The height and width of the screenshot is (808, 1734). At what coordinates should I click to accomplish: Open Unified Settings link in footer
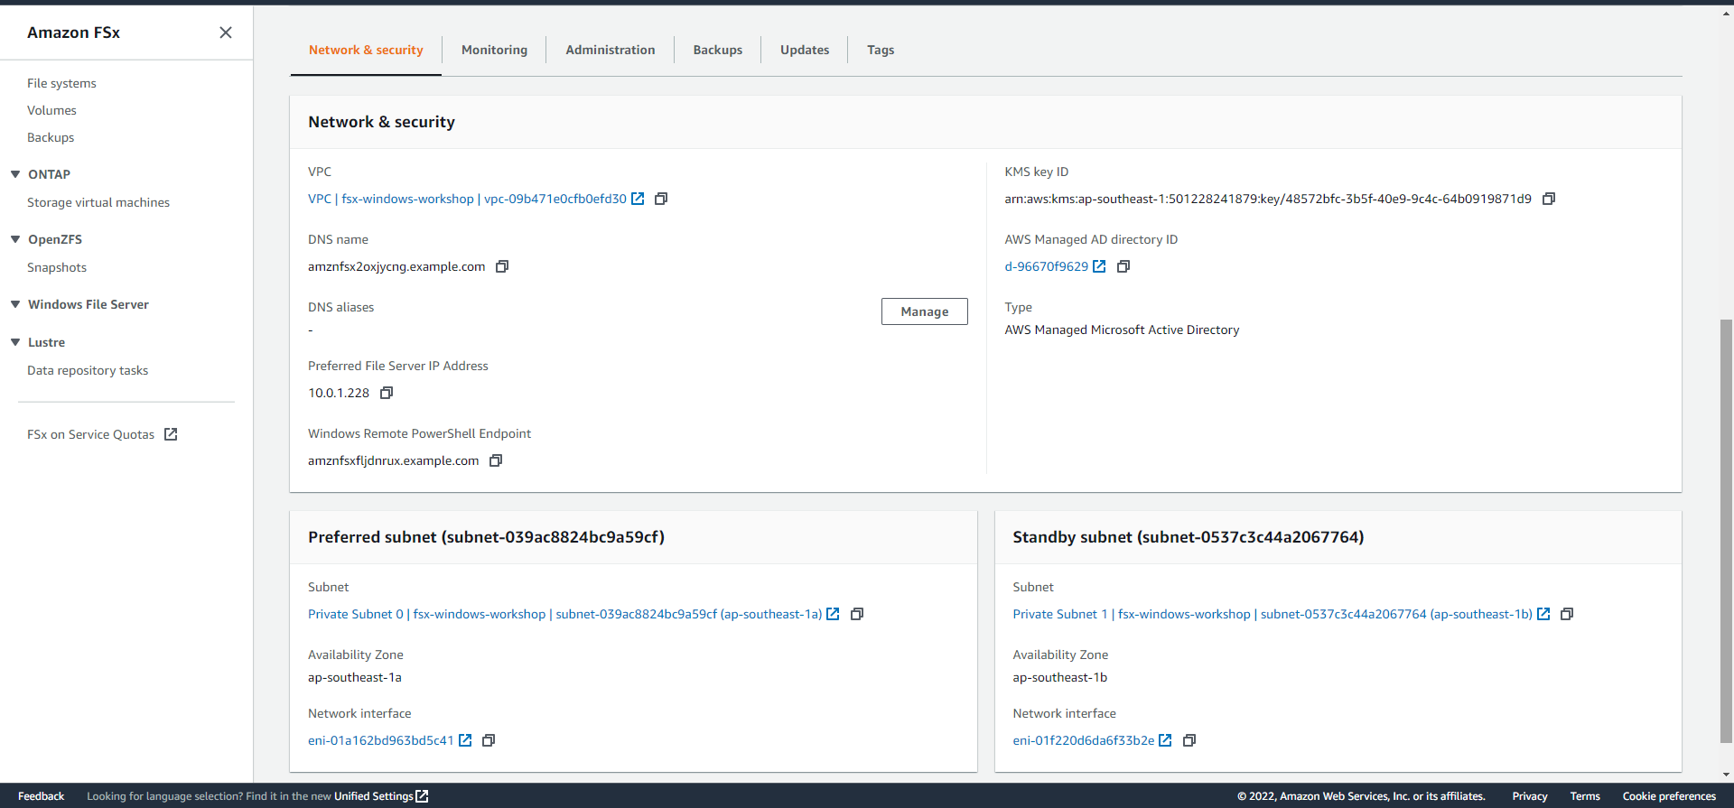pyautogui.click(x=373, y=796)
